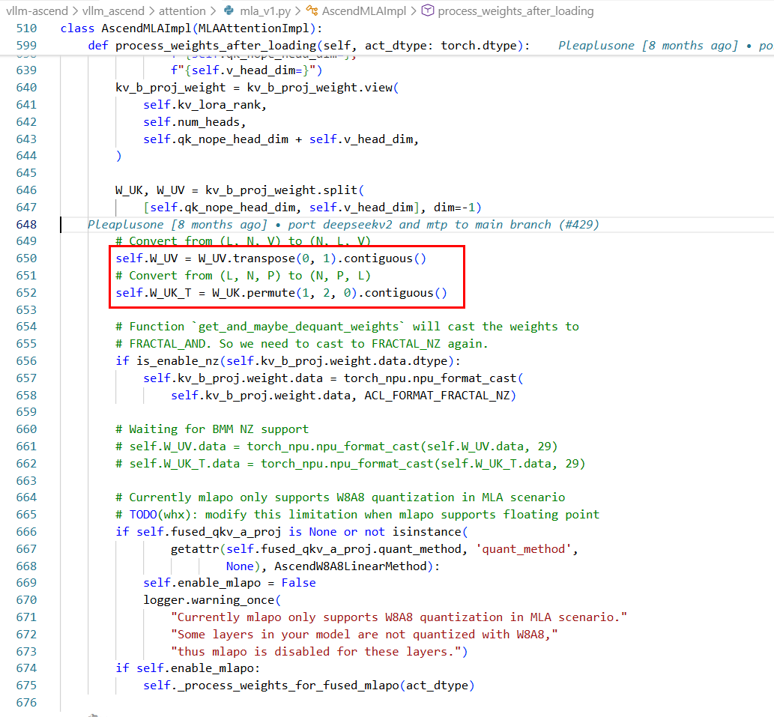Click 'self.enable_mlapo = False' assignment
Screen dimensions: 774x717
click(x=229, y=583)
